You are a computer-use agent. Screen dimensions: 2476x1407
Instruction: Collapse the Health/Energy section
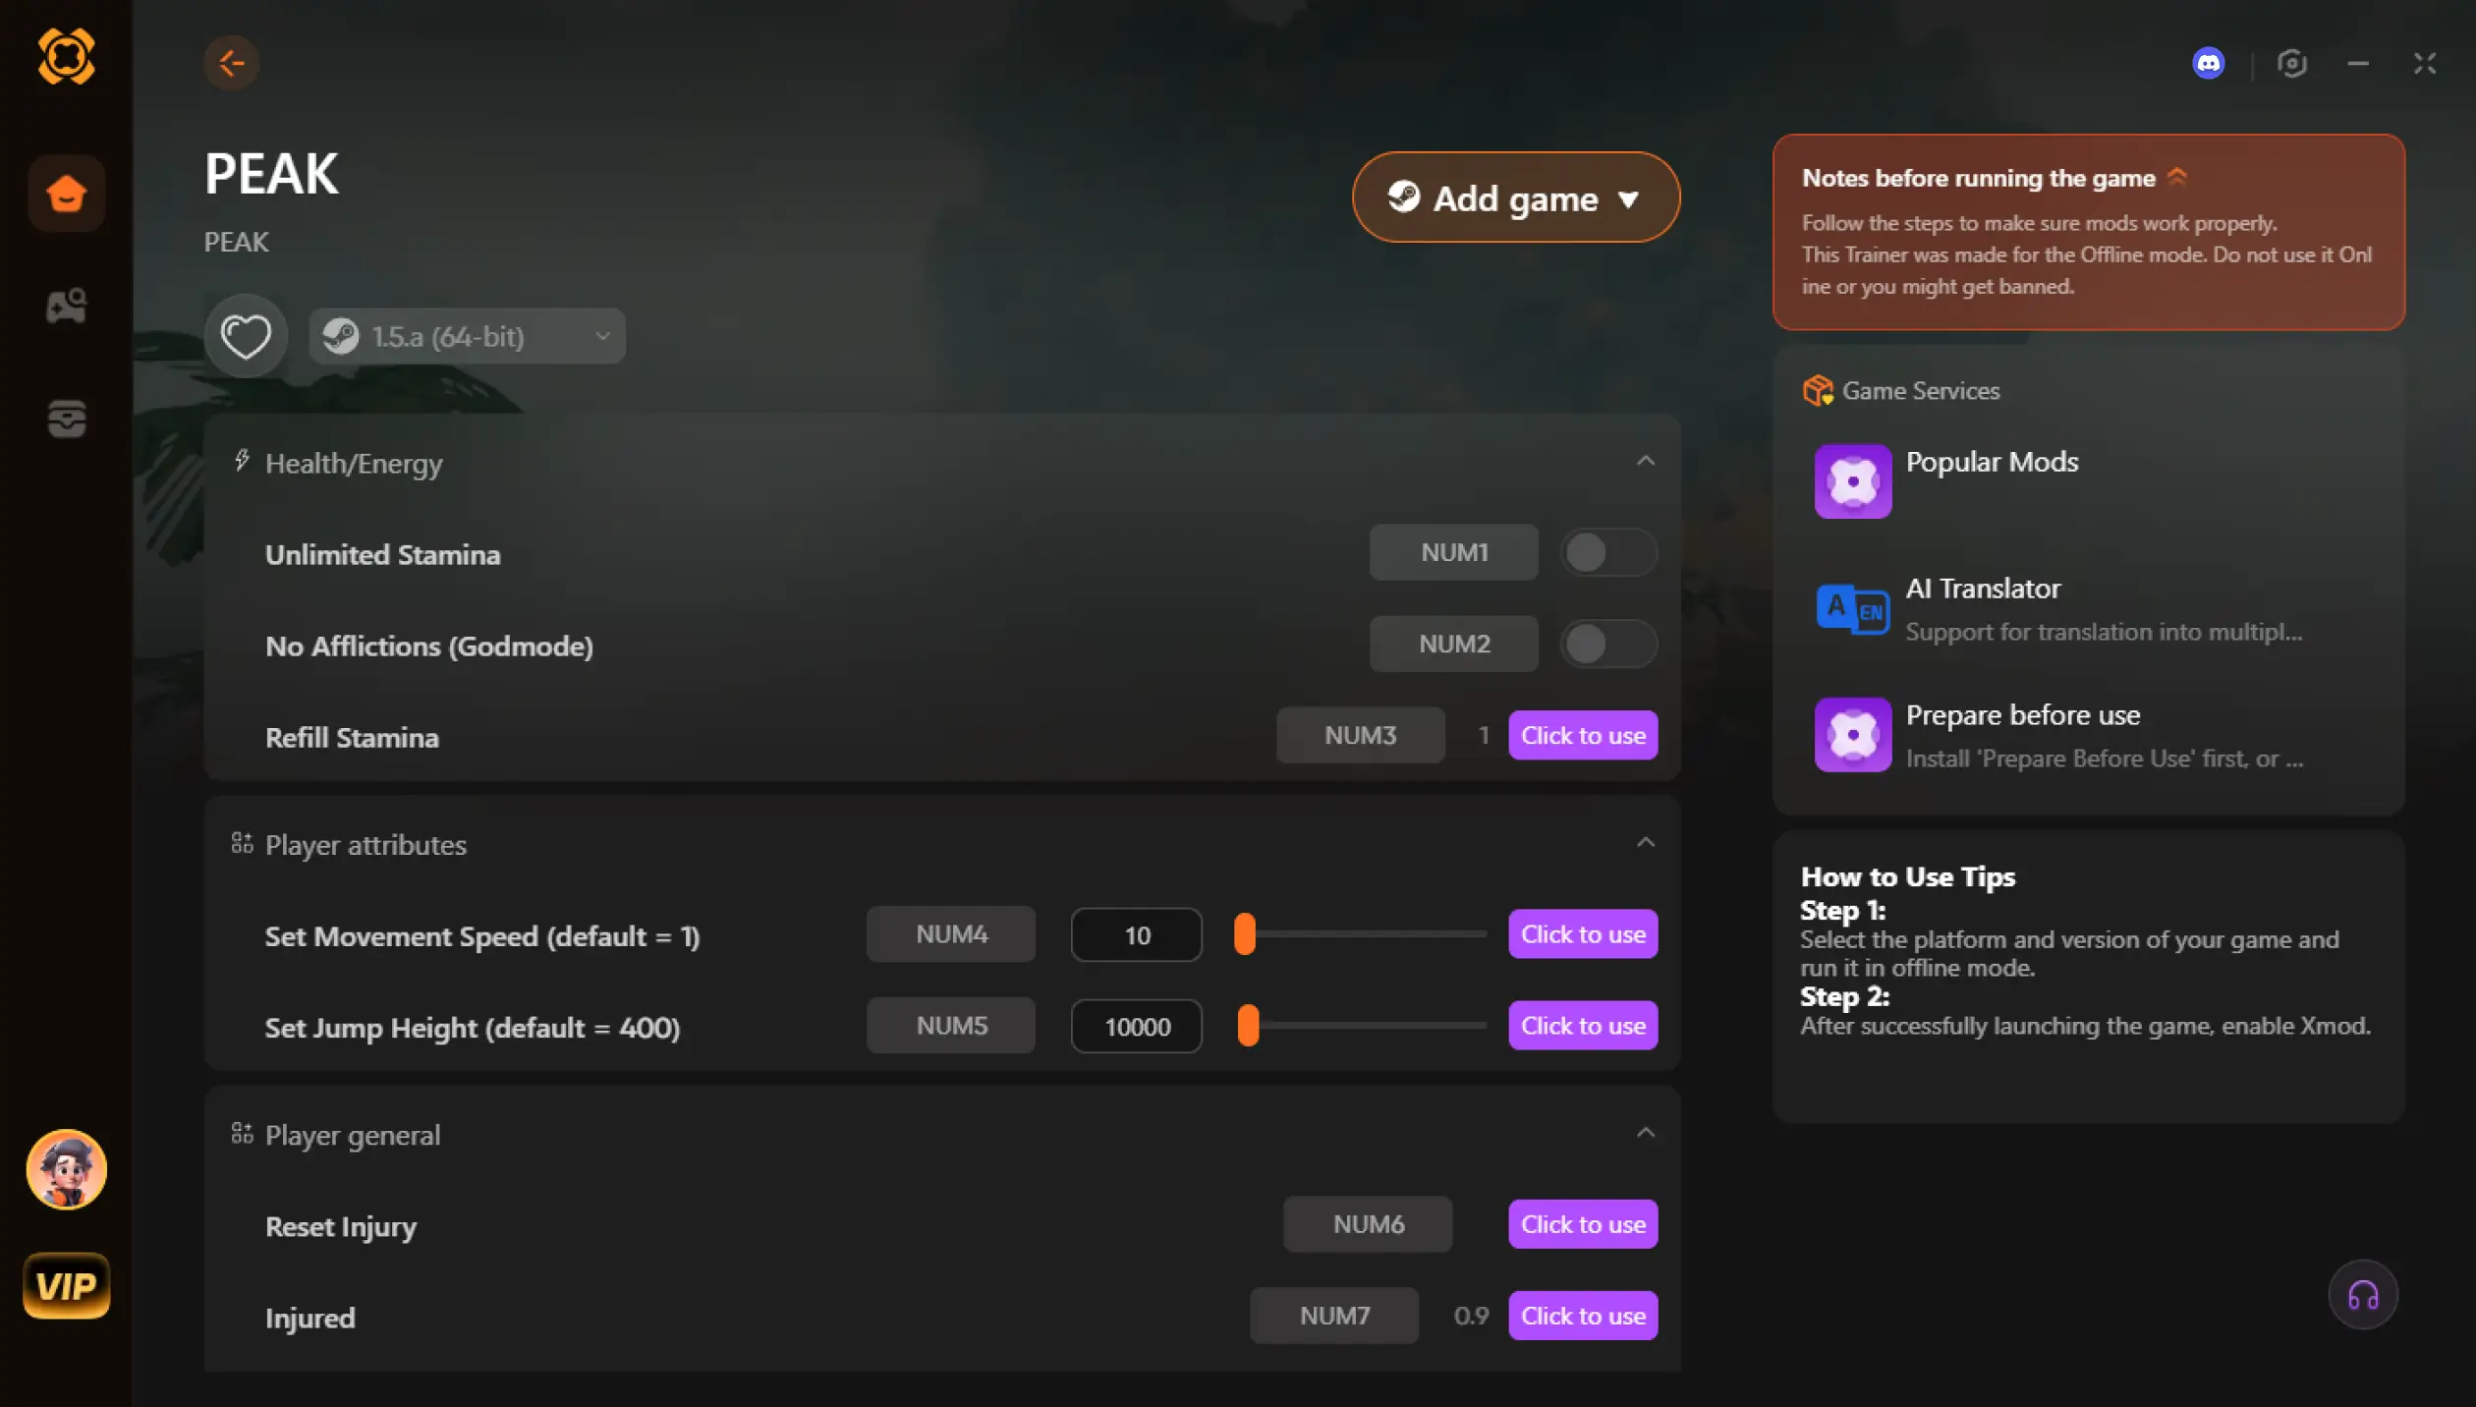(x=1646, y=462)
